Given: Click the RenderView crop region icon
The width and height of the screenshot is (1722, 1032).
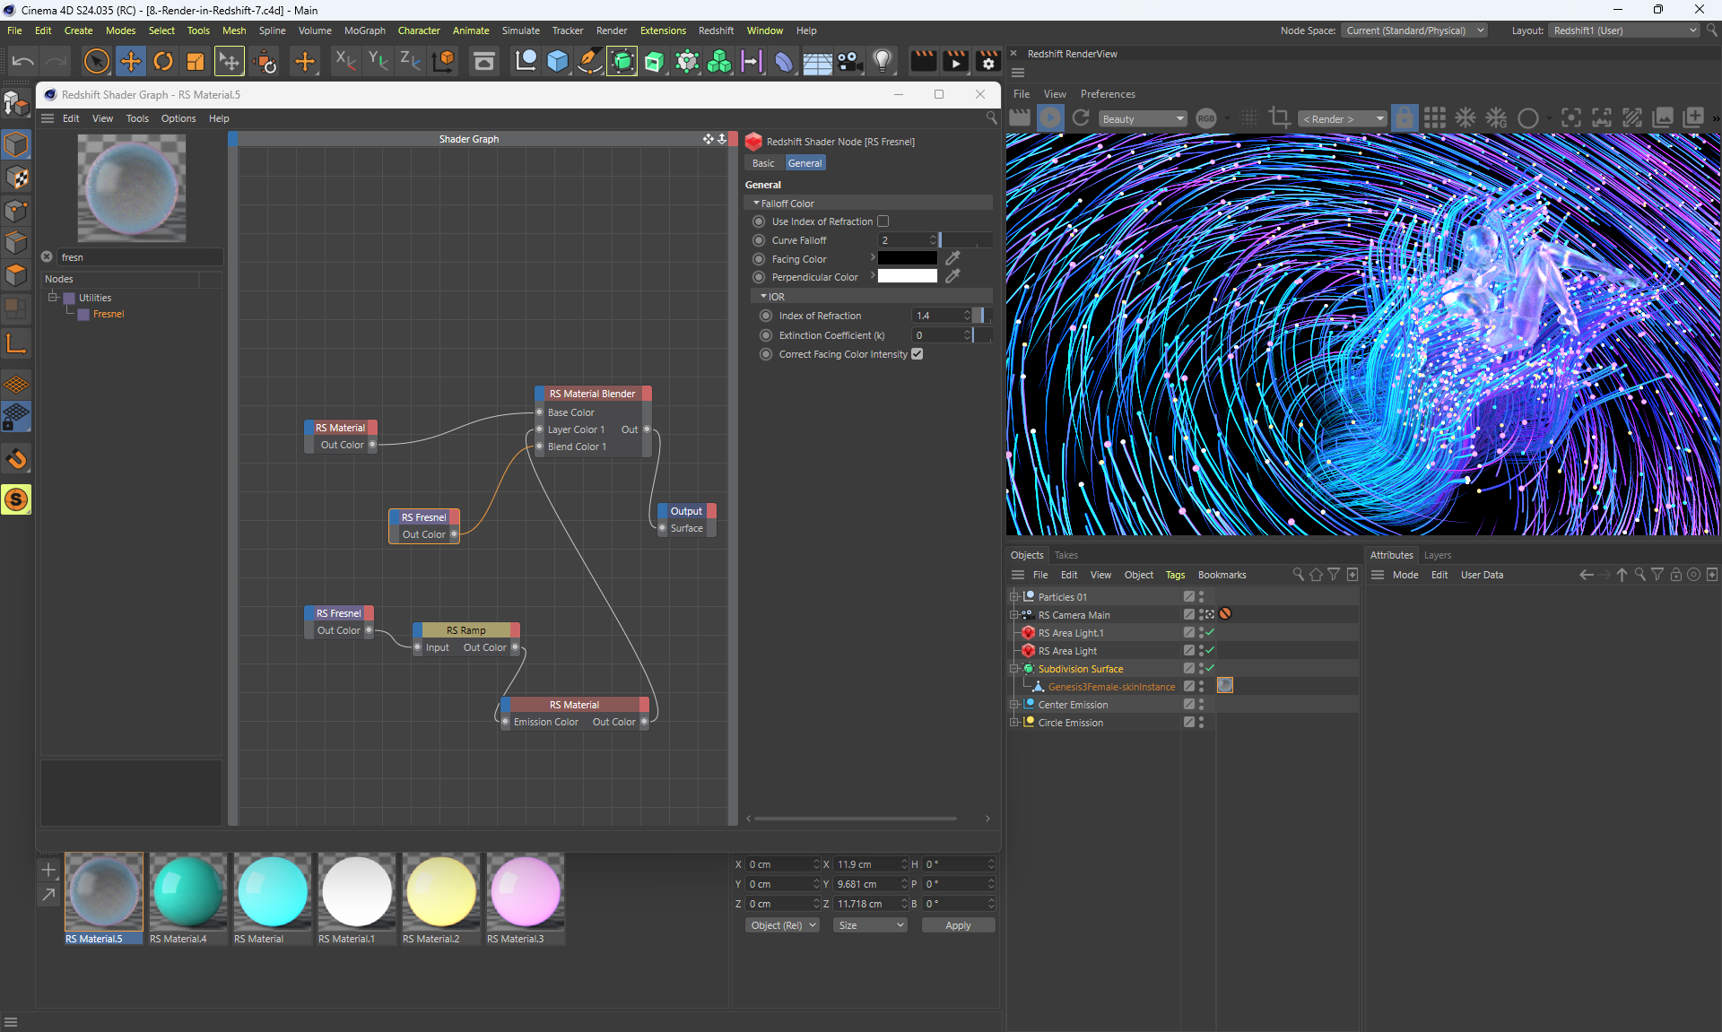Looking at the screenshot, I should [1280, 118].
